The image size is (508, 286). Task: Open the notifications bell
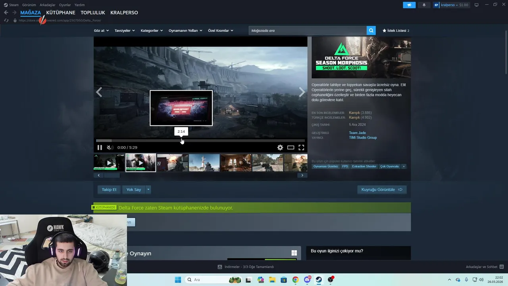point(424,5)
